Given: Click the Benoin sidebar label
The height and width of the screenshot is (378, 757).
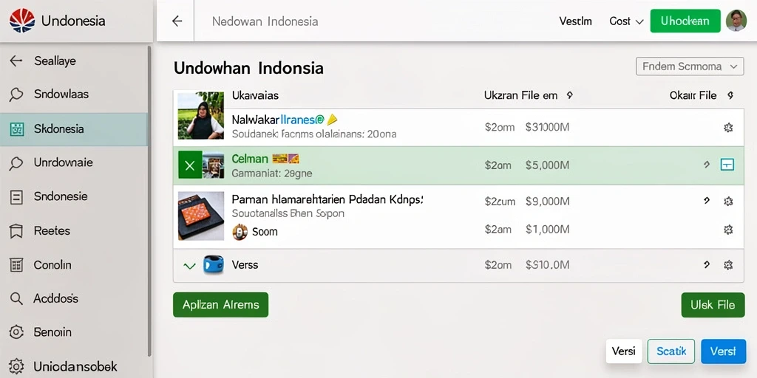Looking at the screenshot, I should point(52,332).
